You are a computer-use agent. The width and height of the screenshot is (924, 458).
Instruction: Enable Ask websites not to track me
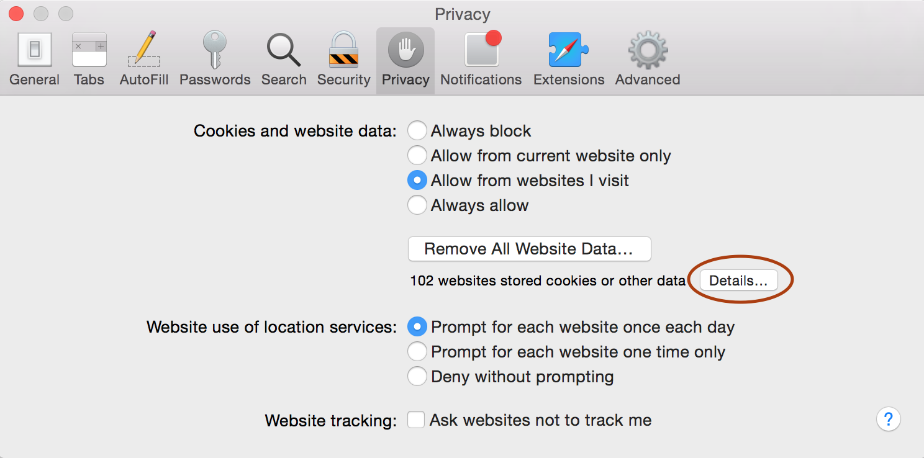pos(416,420)
